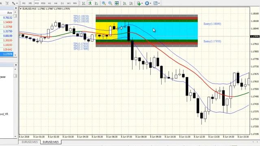This screenshot has height=146, width=260.
Task: Click Navigator scrollbar up arrow
Action: tap(15, 69)
